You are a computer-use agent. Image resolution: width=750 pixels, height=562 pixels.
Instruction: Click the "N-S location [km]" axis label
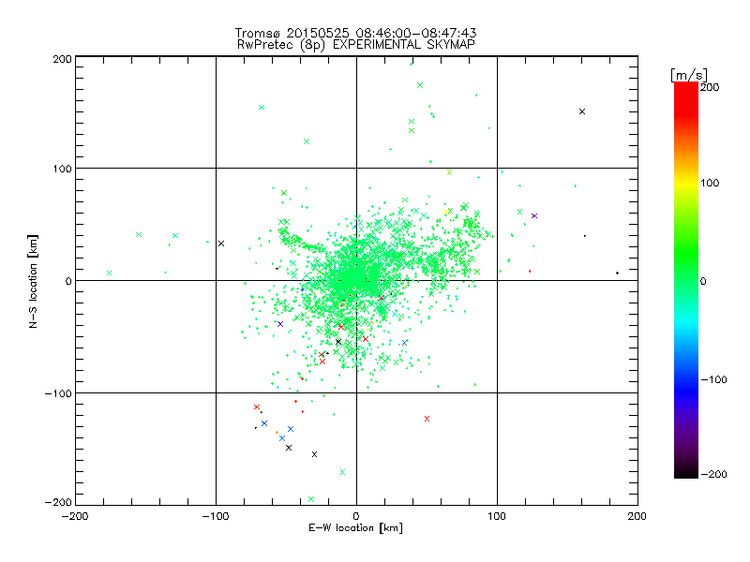click(33, 281)
